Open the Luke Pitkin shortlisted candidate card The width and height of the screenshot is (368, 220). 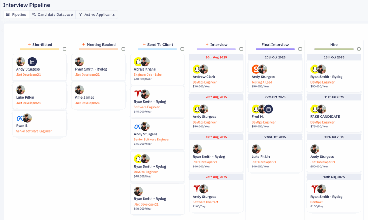pos(40,95)
